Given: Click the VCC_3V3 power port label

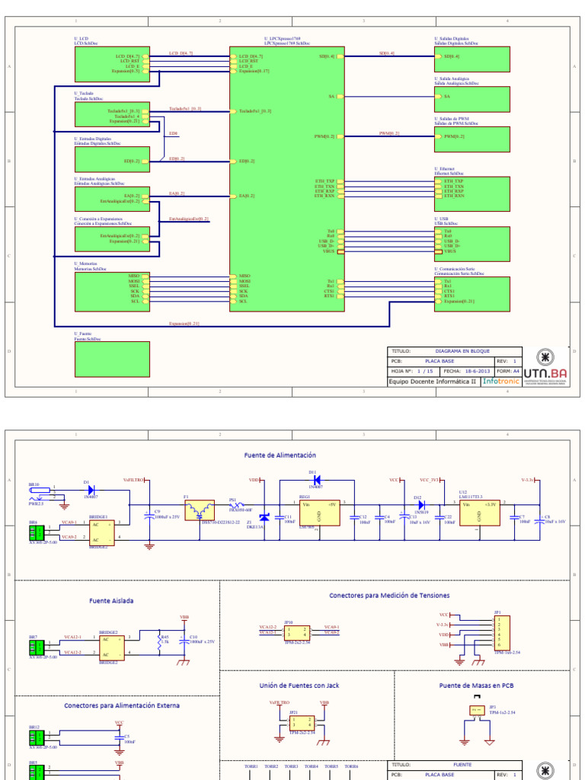Looking at the screenshot, I should pyautogui.click(x=430, y=480).
